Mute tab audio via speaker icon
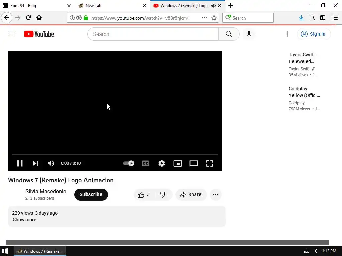 click(x=213, y=6)
